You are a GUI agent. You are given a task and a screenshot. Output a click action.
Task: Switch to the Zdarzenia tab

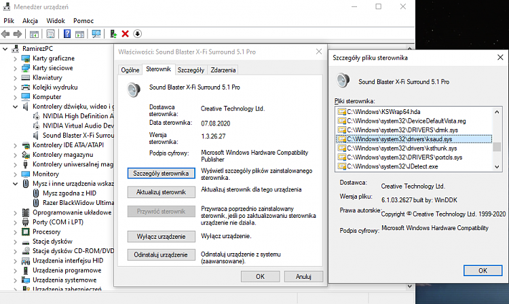coord(223,70)
